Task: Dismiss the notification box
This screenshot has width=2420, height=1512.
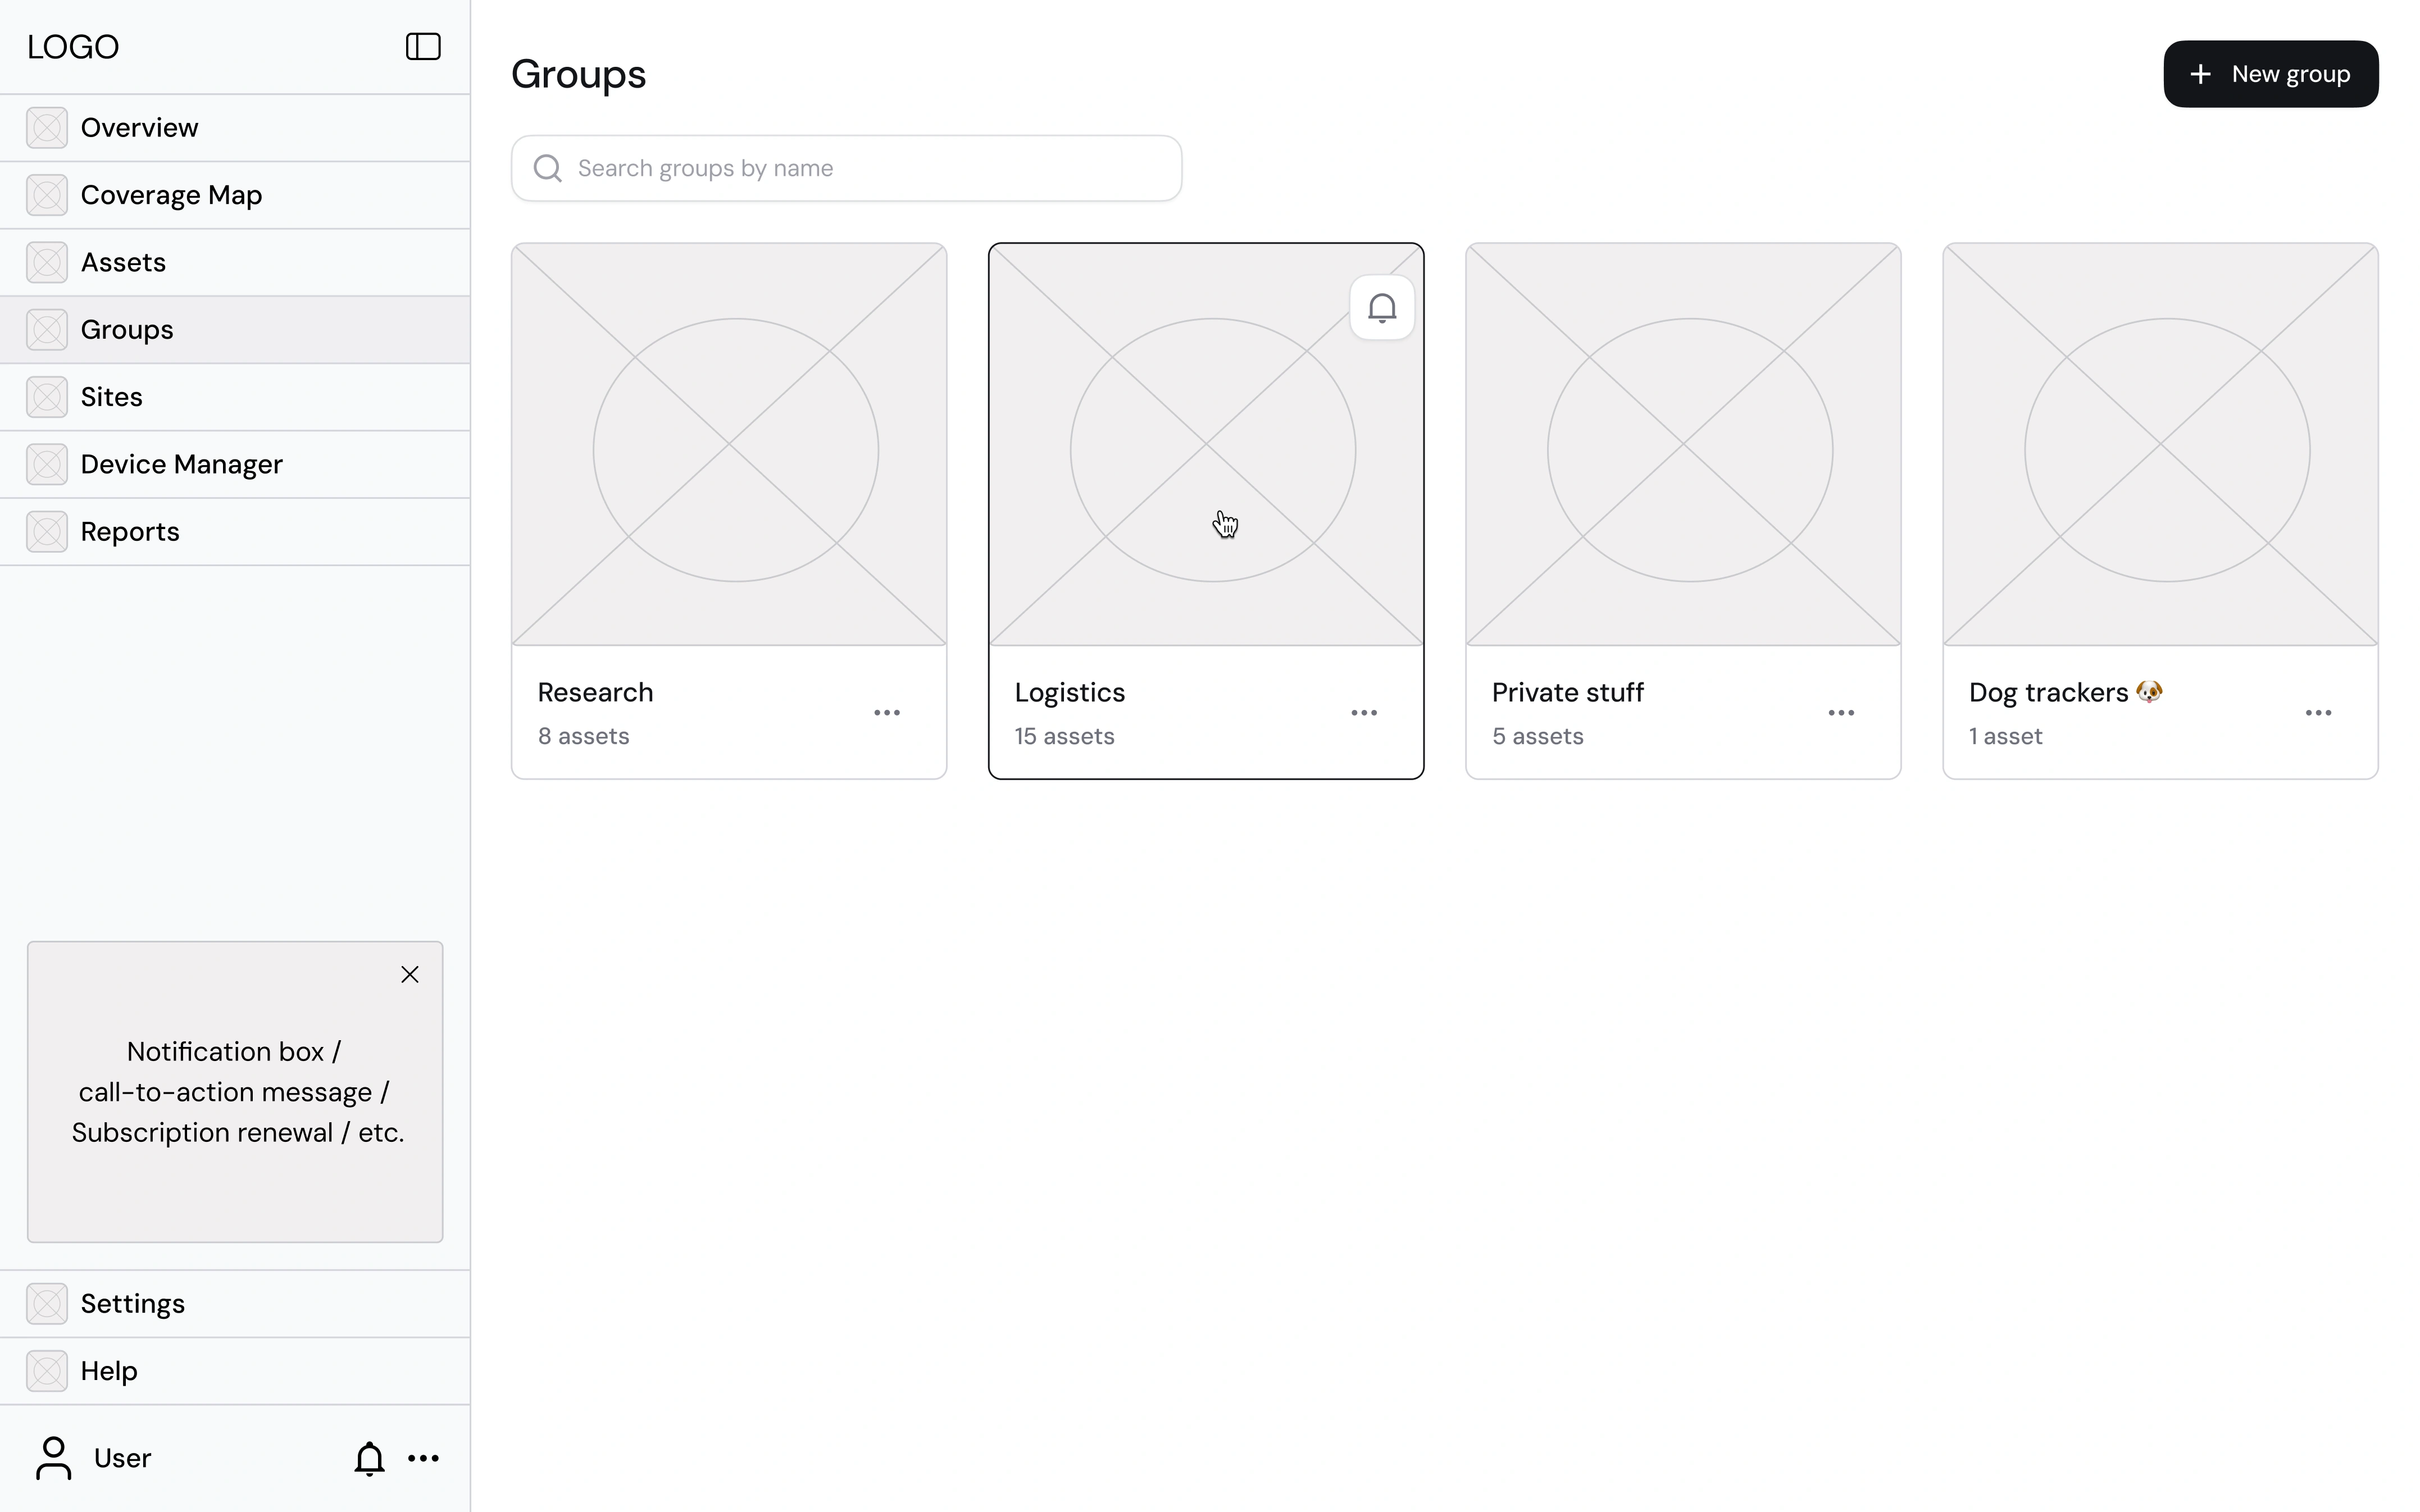Action: pyautogui.click(x=410, y=973)
